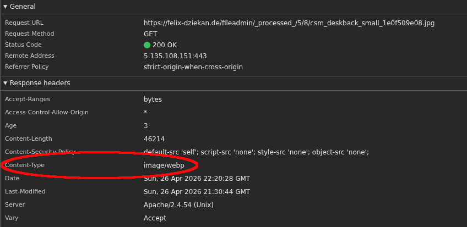Click the Content-Type header label
Viewport: 467px width, 227px height.
click(x=25, y=165)
